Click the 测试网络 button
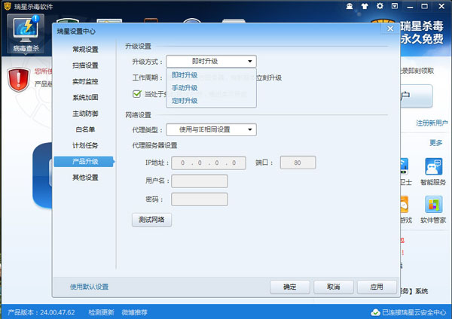This screenshot has height=319, width=452. pos(151,220)
